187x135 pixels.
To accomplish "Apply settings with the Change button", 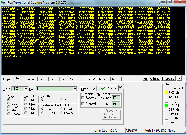I will [109, 88].
